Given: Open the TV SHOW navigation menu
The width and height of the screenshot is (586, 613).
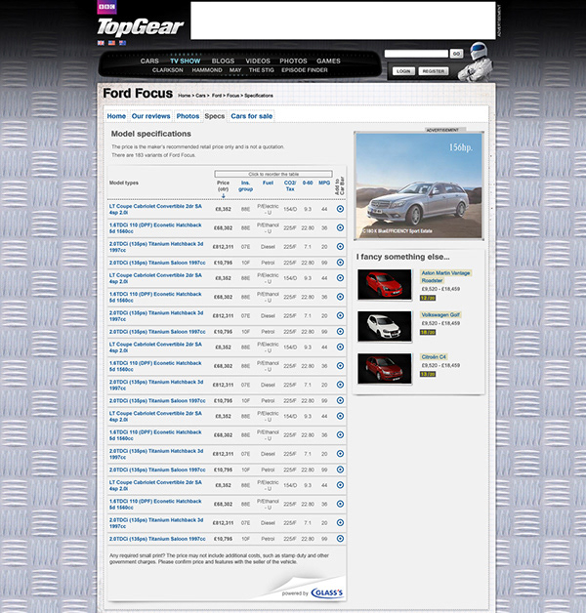Looking at the screenshot, I should point(185,61).
